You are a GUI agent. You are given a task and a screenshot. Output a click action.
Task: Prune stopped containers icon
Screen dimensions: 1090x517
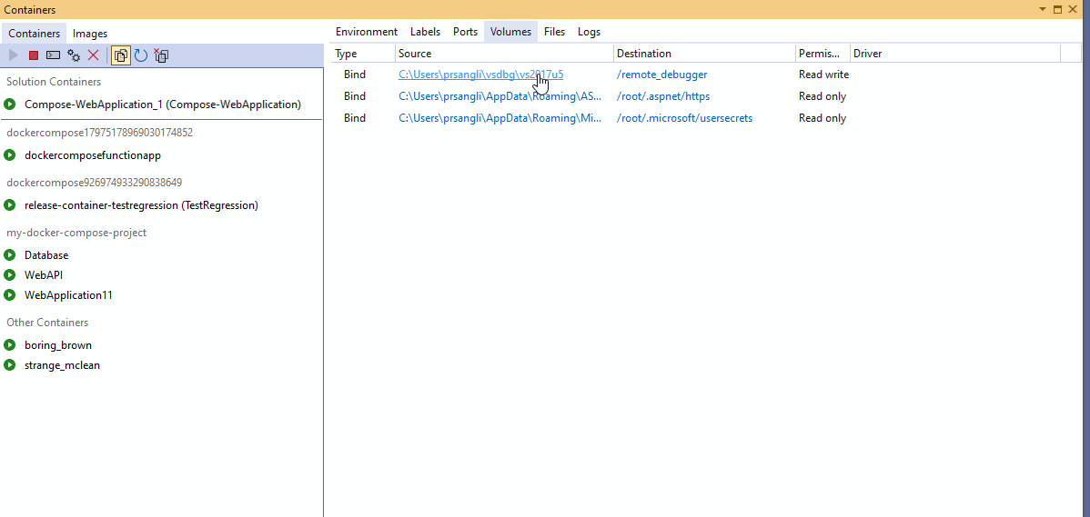(161, 55)
